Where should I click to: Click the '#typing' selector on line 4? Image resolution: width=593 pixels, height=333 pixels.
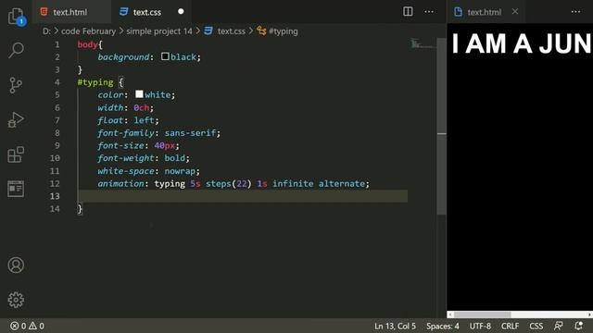(95, 82)
